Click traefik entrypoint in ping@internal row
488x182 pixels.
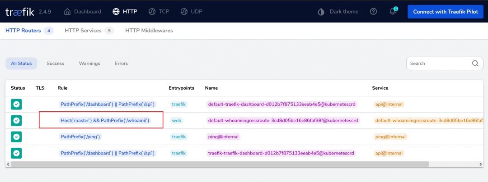(178, 137)
